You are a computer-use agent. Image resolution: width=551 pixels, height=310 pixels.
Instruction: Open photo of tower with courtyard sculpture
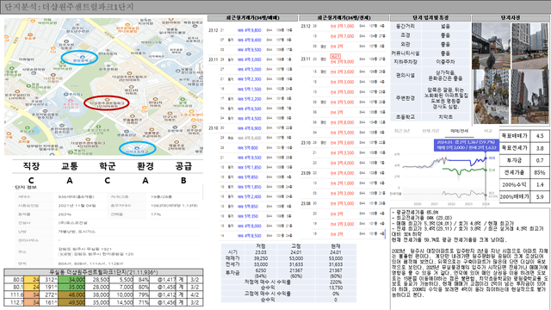tap(529, 96)
